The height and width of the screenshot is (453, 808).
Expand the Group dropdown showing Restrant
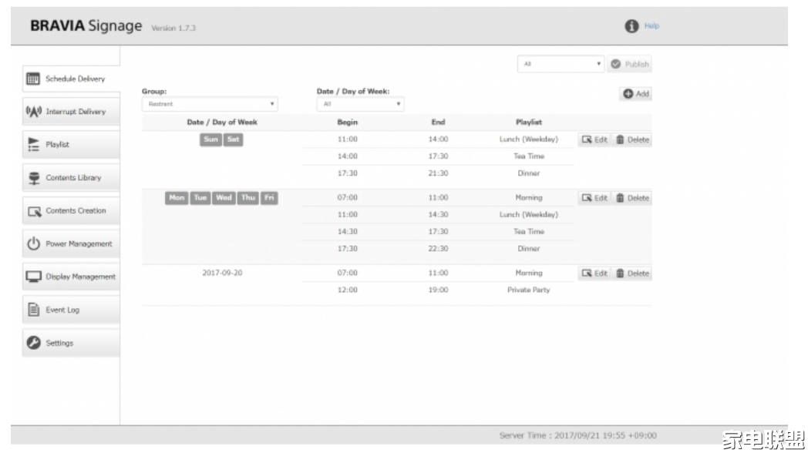pos(209,104)
